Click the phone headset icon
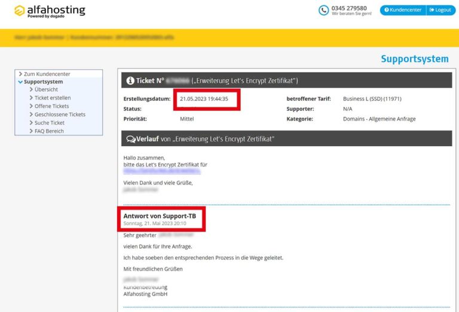 [x=324, y=10]
